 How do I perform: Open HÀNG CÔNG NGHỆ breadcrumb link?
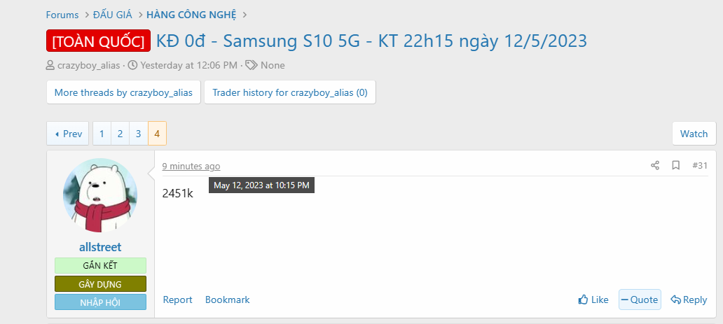point(191,15)
